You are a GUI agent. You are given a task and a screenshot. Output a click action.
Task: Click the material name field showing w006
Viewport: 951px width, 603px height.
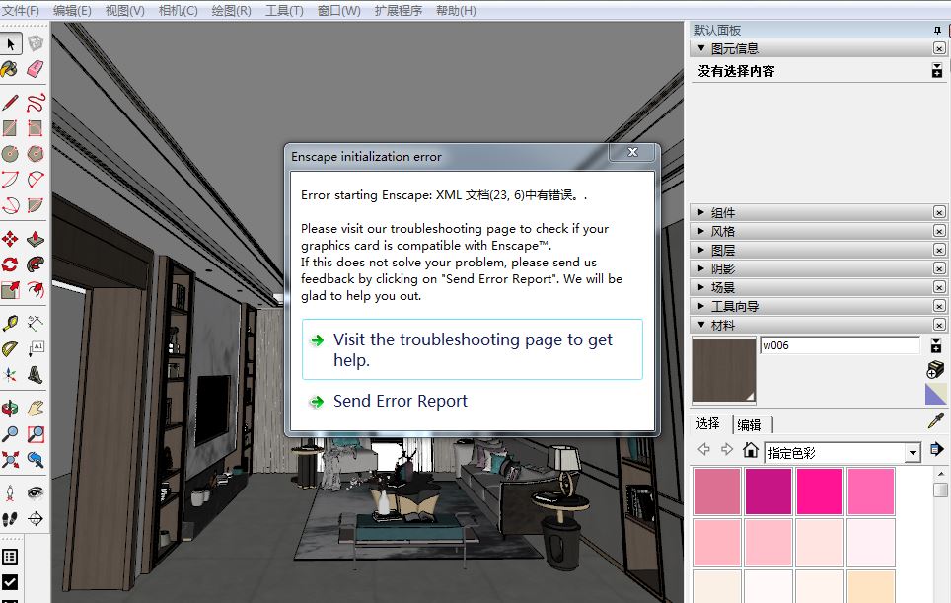coord(839,345)
